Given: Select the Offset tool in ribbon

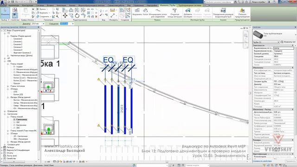Looking at the screenshot, I should pos(71,10).
